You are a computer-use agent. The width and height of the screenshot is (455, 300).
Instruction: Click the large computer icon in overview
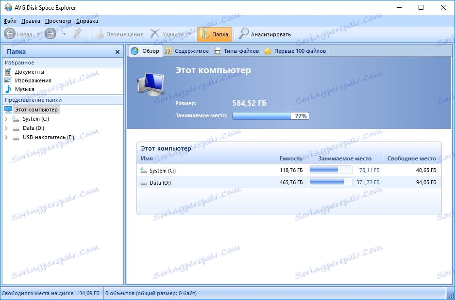(151, 84)
